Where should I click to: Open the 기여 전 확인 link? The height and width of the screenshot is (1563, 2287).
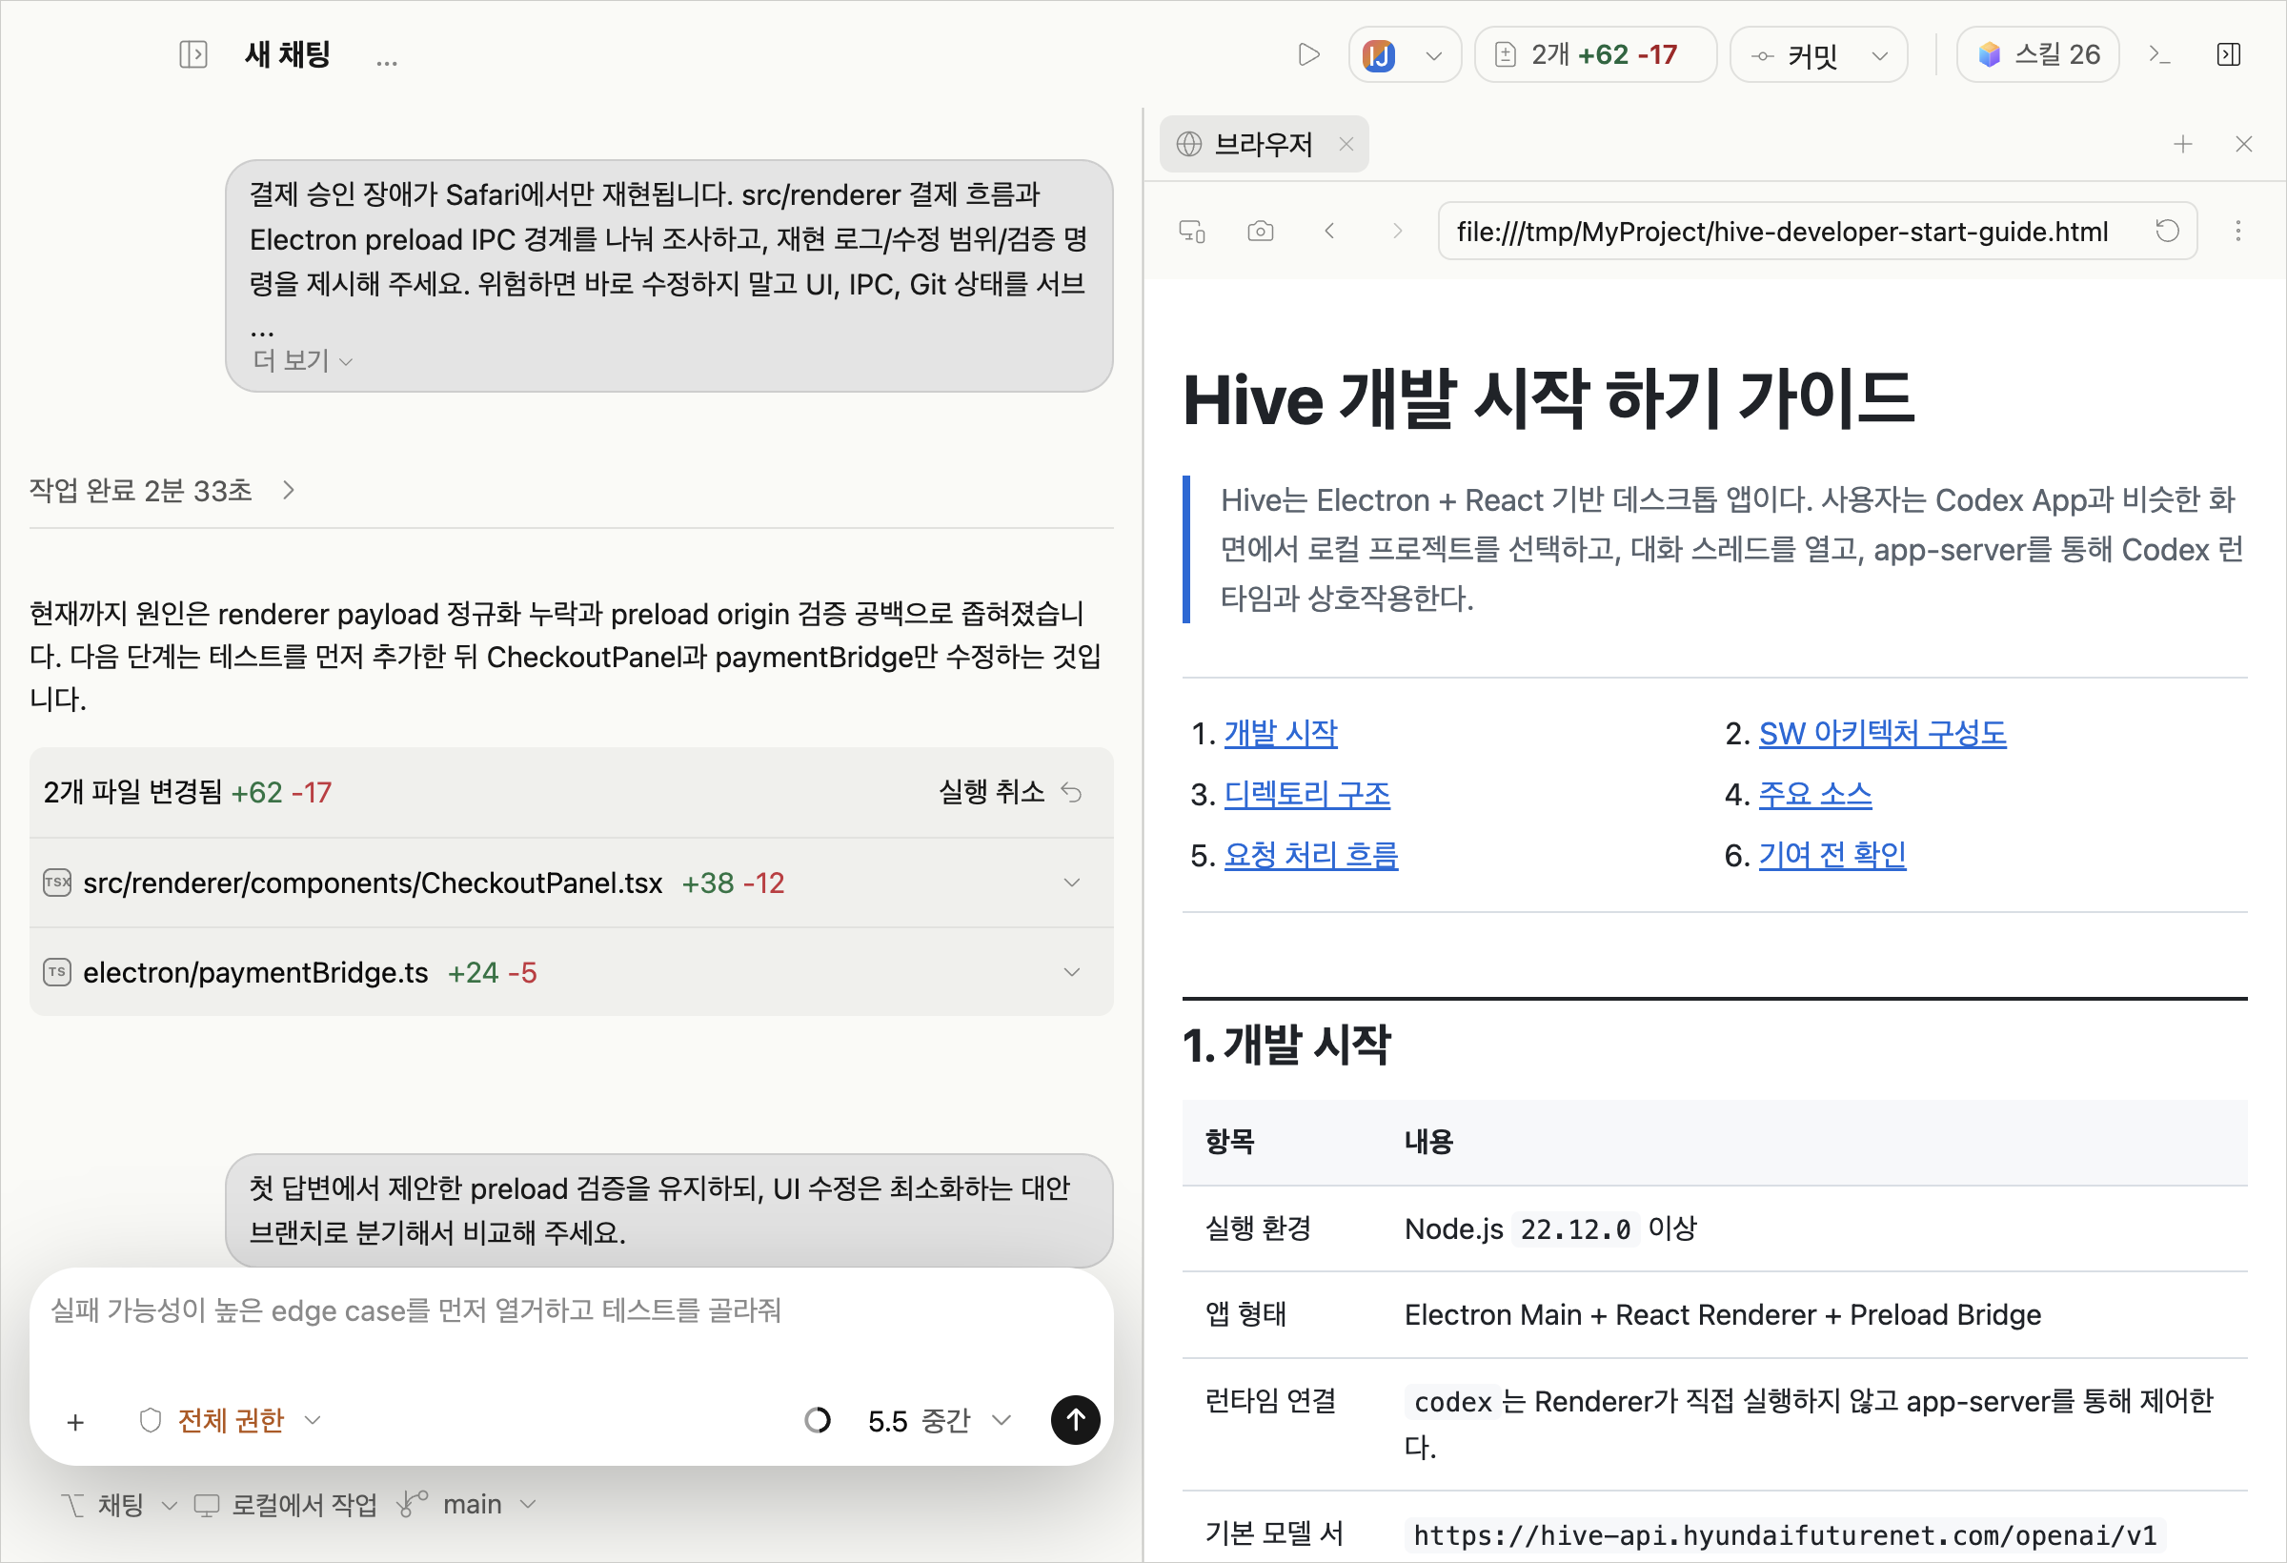point(1832,854)
